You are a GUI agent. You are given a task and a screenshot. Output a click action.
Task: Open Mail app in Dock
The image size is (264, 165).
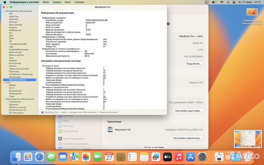pos(63,157)
